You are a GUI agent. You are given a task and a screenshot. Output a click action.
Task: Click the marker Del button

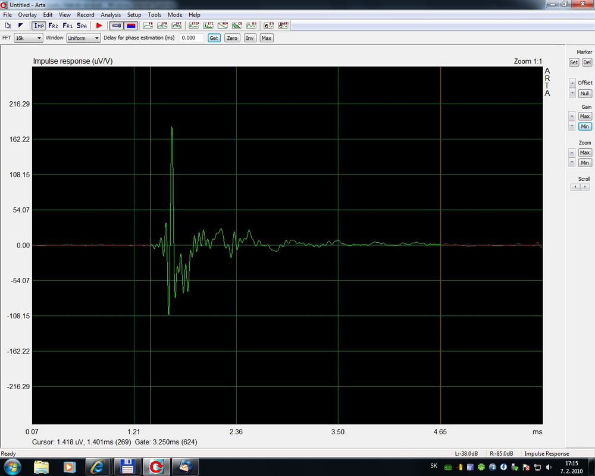click(587, 62)
